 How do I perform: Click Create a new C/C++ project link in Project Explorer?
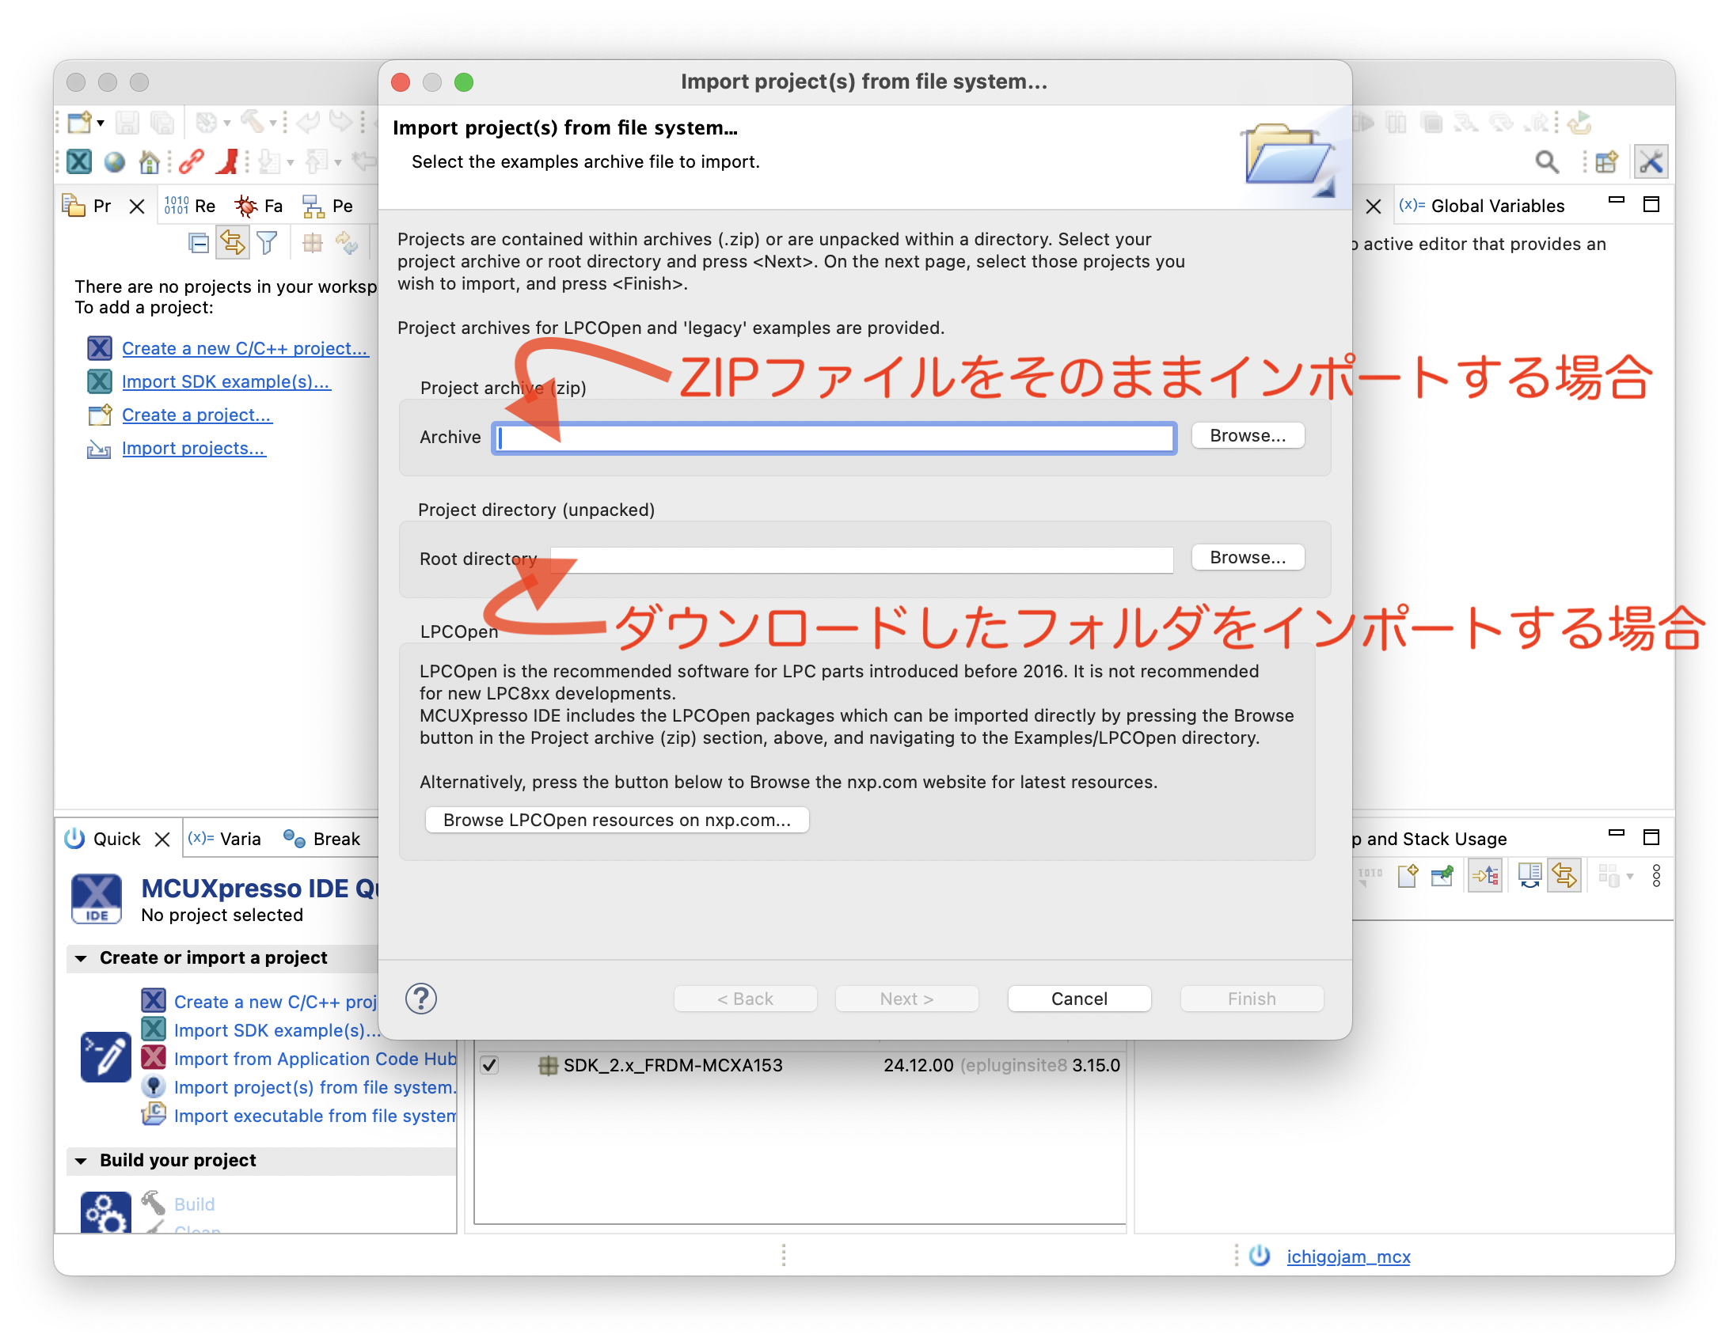[245, 348]
